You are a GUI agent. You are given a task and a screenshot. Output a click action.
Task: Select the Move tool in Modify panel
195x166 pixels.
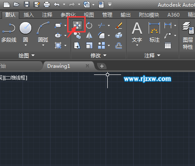tap(77, 25)
